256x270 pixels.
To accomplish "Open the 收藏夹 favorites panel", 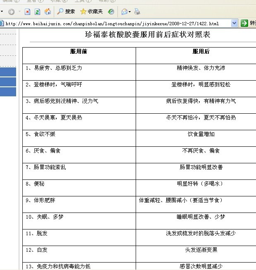I will click(91, 12).
